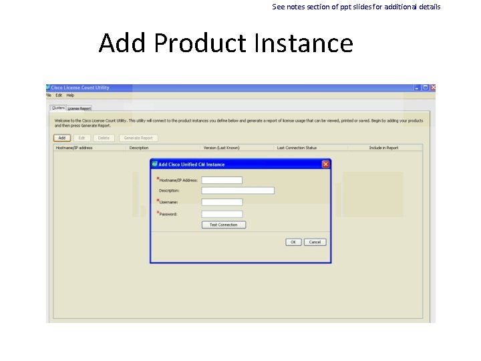The height and width of the screenshot is (361, 481).
Task: Cancel the Add Cisco Unified CM dialog
Action: [x=315, y=242]
